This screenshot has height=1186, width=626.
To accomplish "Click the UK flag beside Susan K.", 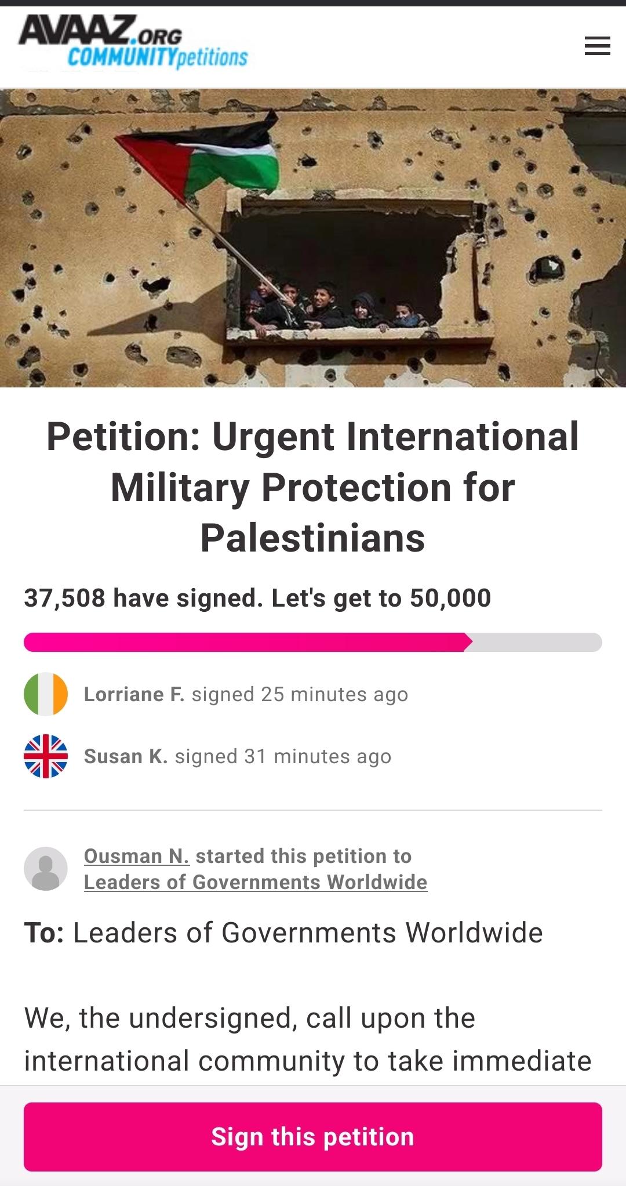I will (46, 756).
